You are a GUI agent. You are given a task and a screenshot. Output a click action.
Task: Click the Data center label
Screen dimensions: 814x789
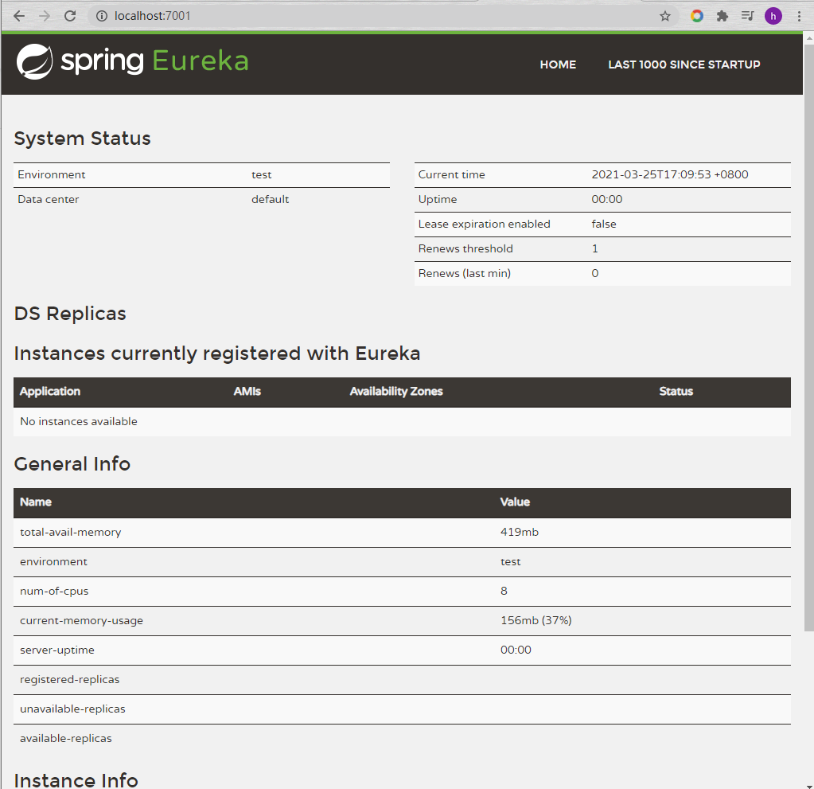click(49, 200)
